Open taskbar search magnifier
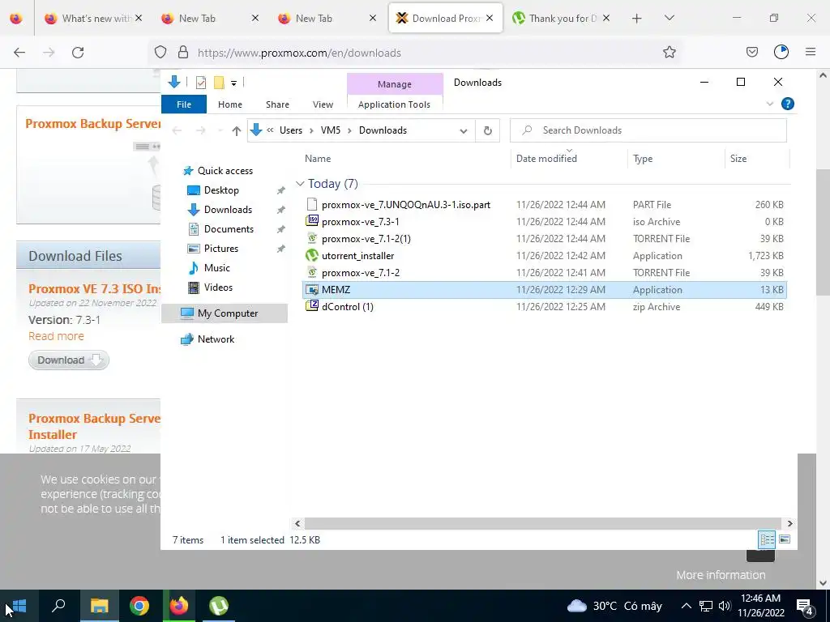Image resolution: width=830 pixels, height=622 pixels. tap(58, 606)
